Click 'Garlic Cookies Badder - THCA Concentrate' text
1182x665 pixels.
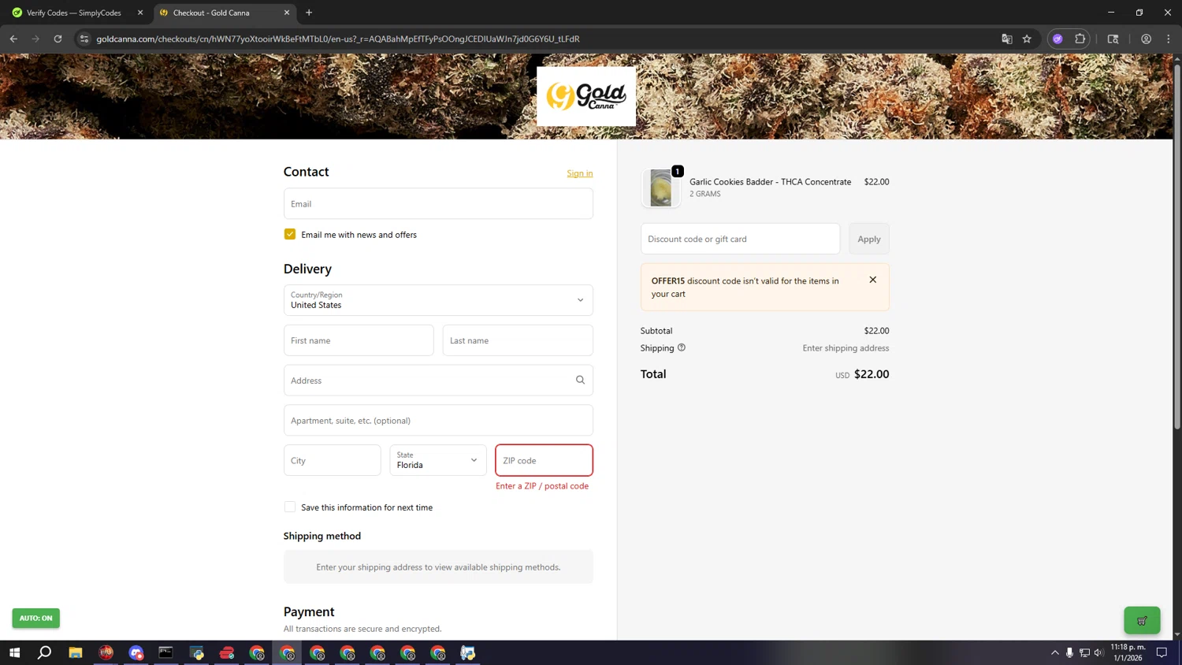coord(770,181)
